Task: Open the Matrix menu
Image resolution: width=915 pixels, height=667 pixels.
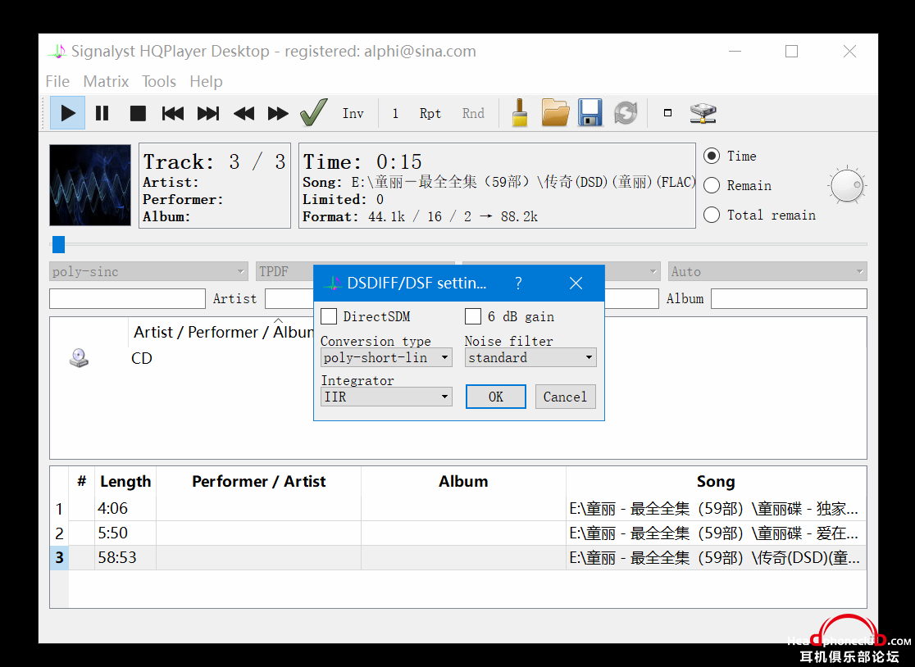Action: tap(106, 82)
